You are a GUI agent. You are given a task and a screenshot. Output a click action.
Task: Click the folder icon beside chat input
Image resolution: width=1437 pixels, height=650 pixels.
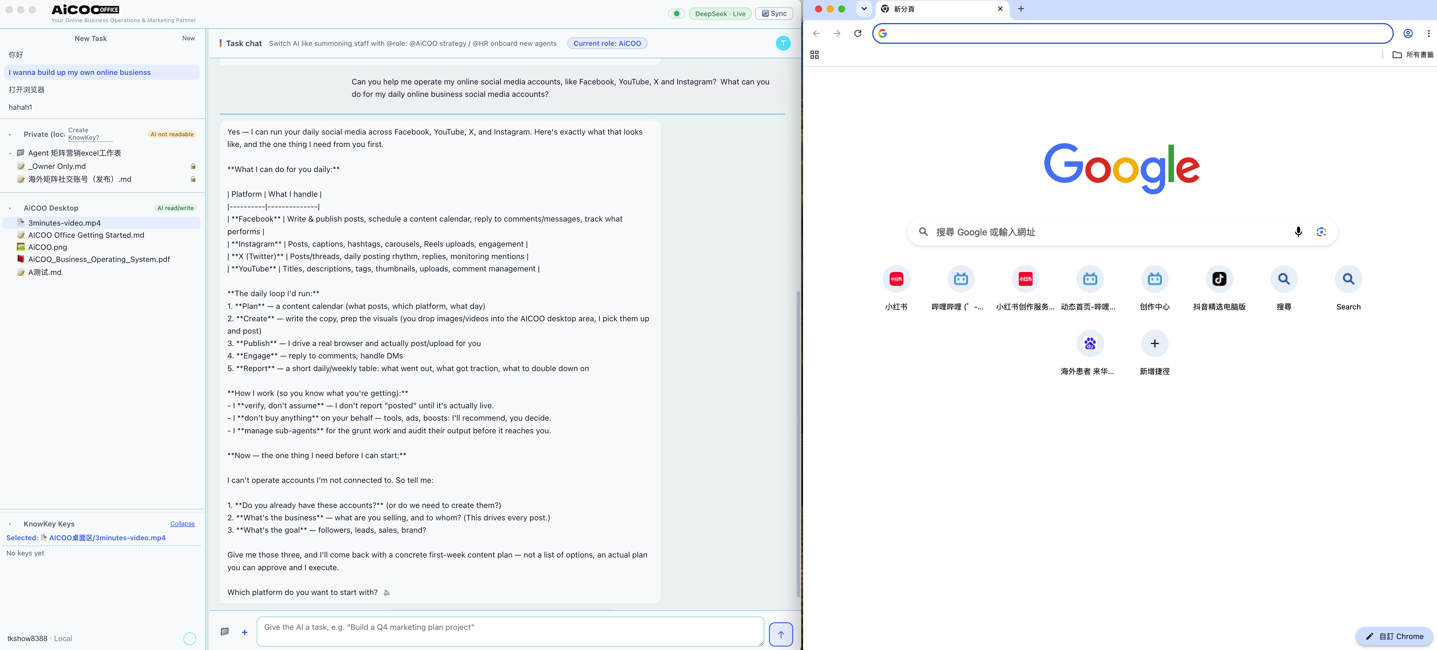click(225, 632)
